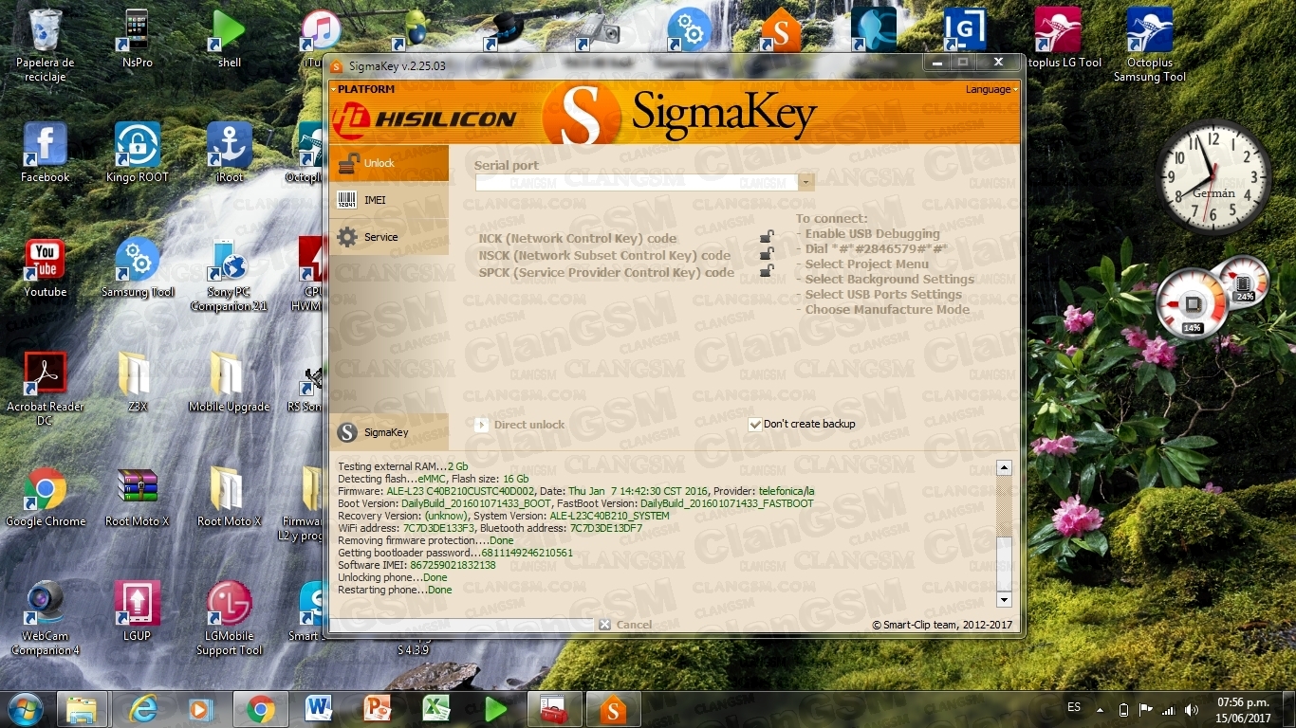Image resolution: width=1296 pixels, height=728 pixels.
Task: Click the log scrollbar up arrow
Action: click(1004, 467)
